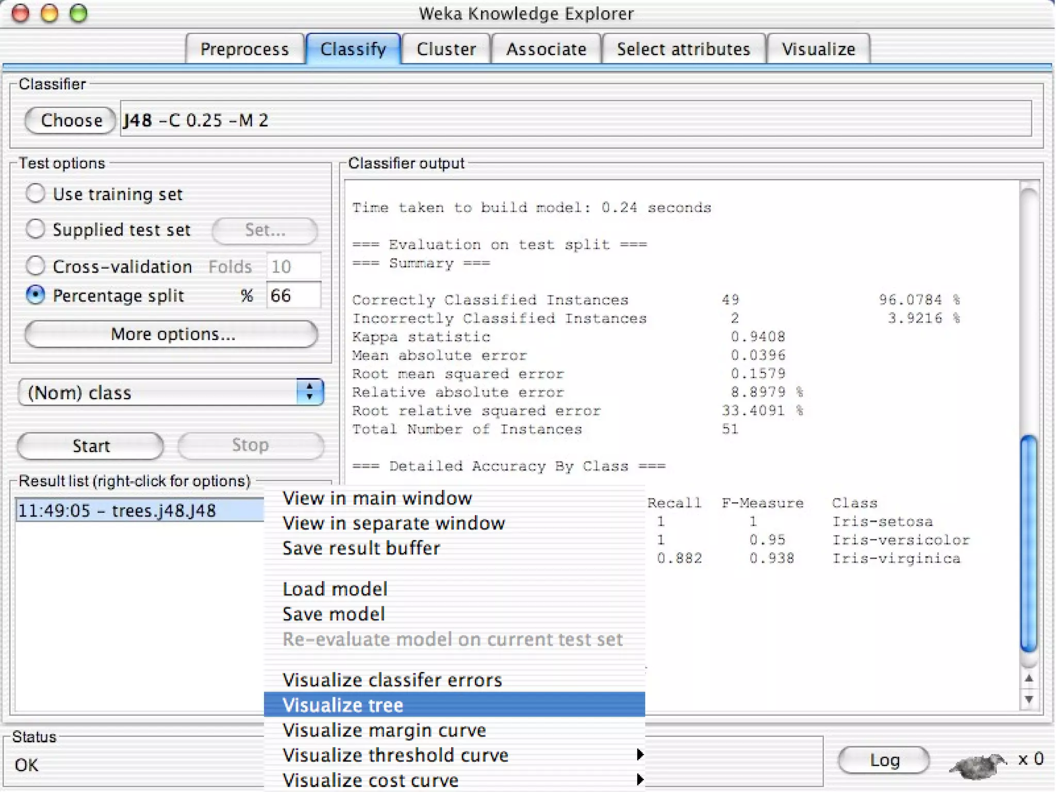Image resolution: width=1056 pixels, height=792 pixels.
Task: Switch to the Preprocess tab
Action: click(244, 49)
